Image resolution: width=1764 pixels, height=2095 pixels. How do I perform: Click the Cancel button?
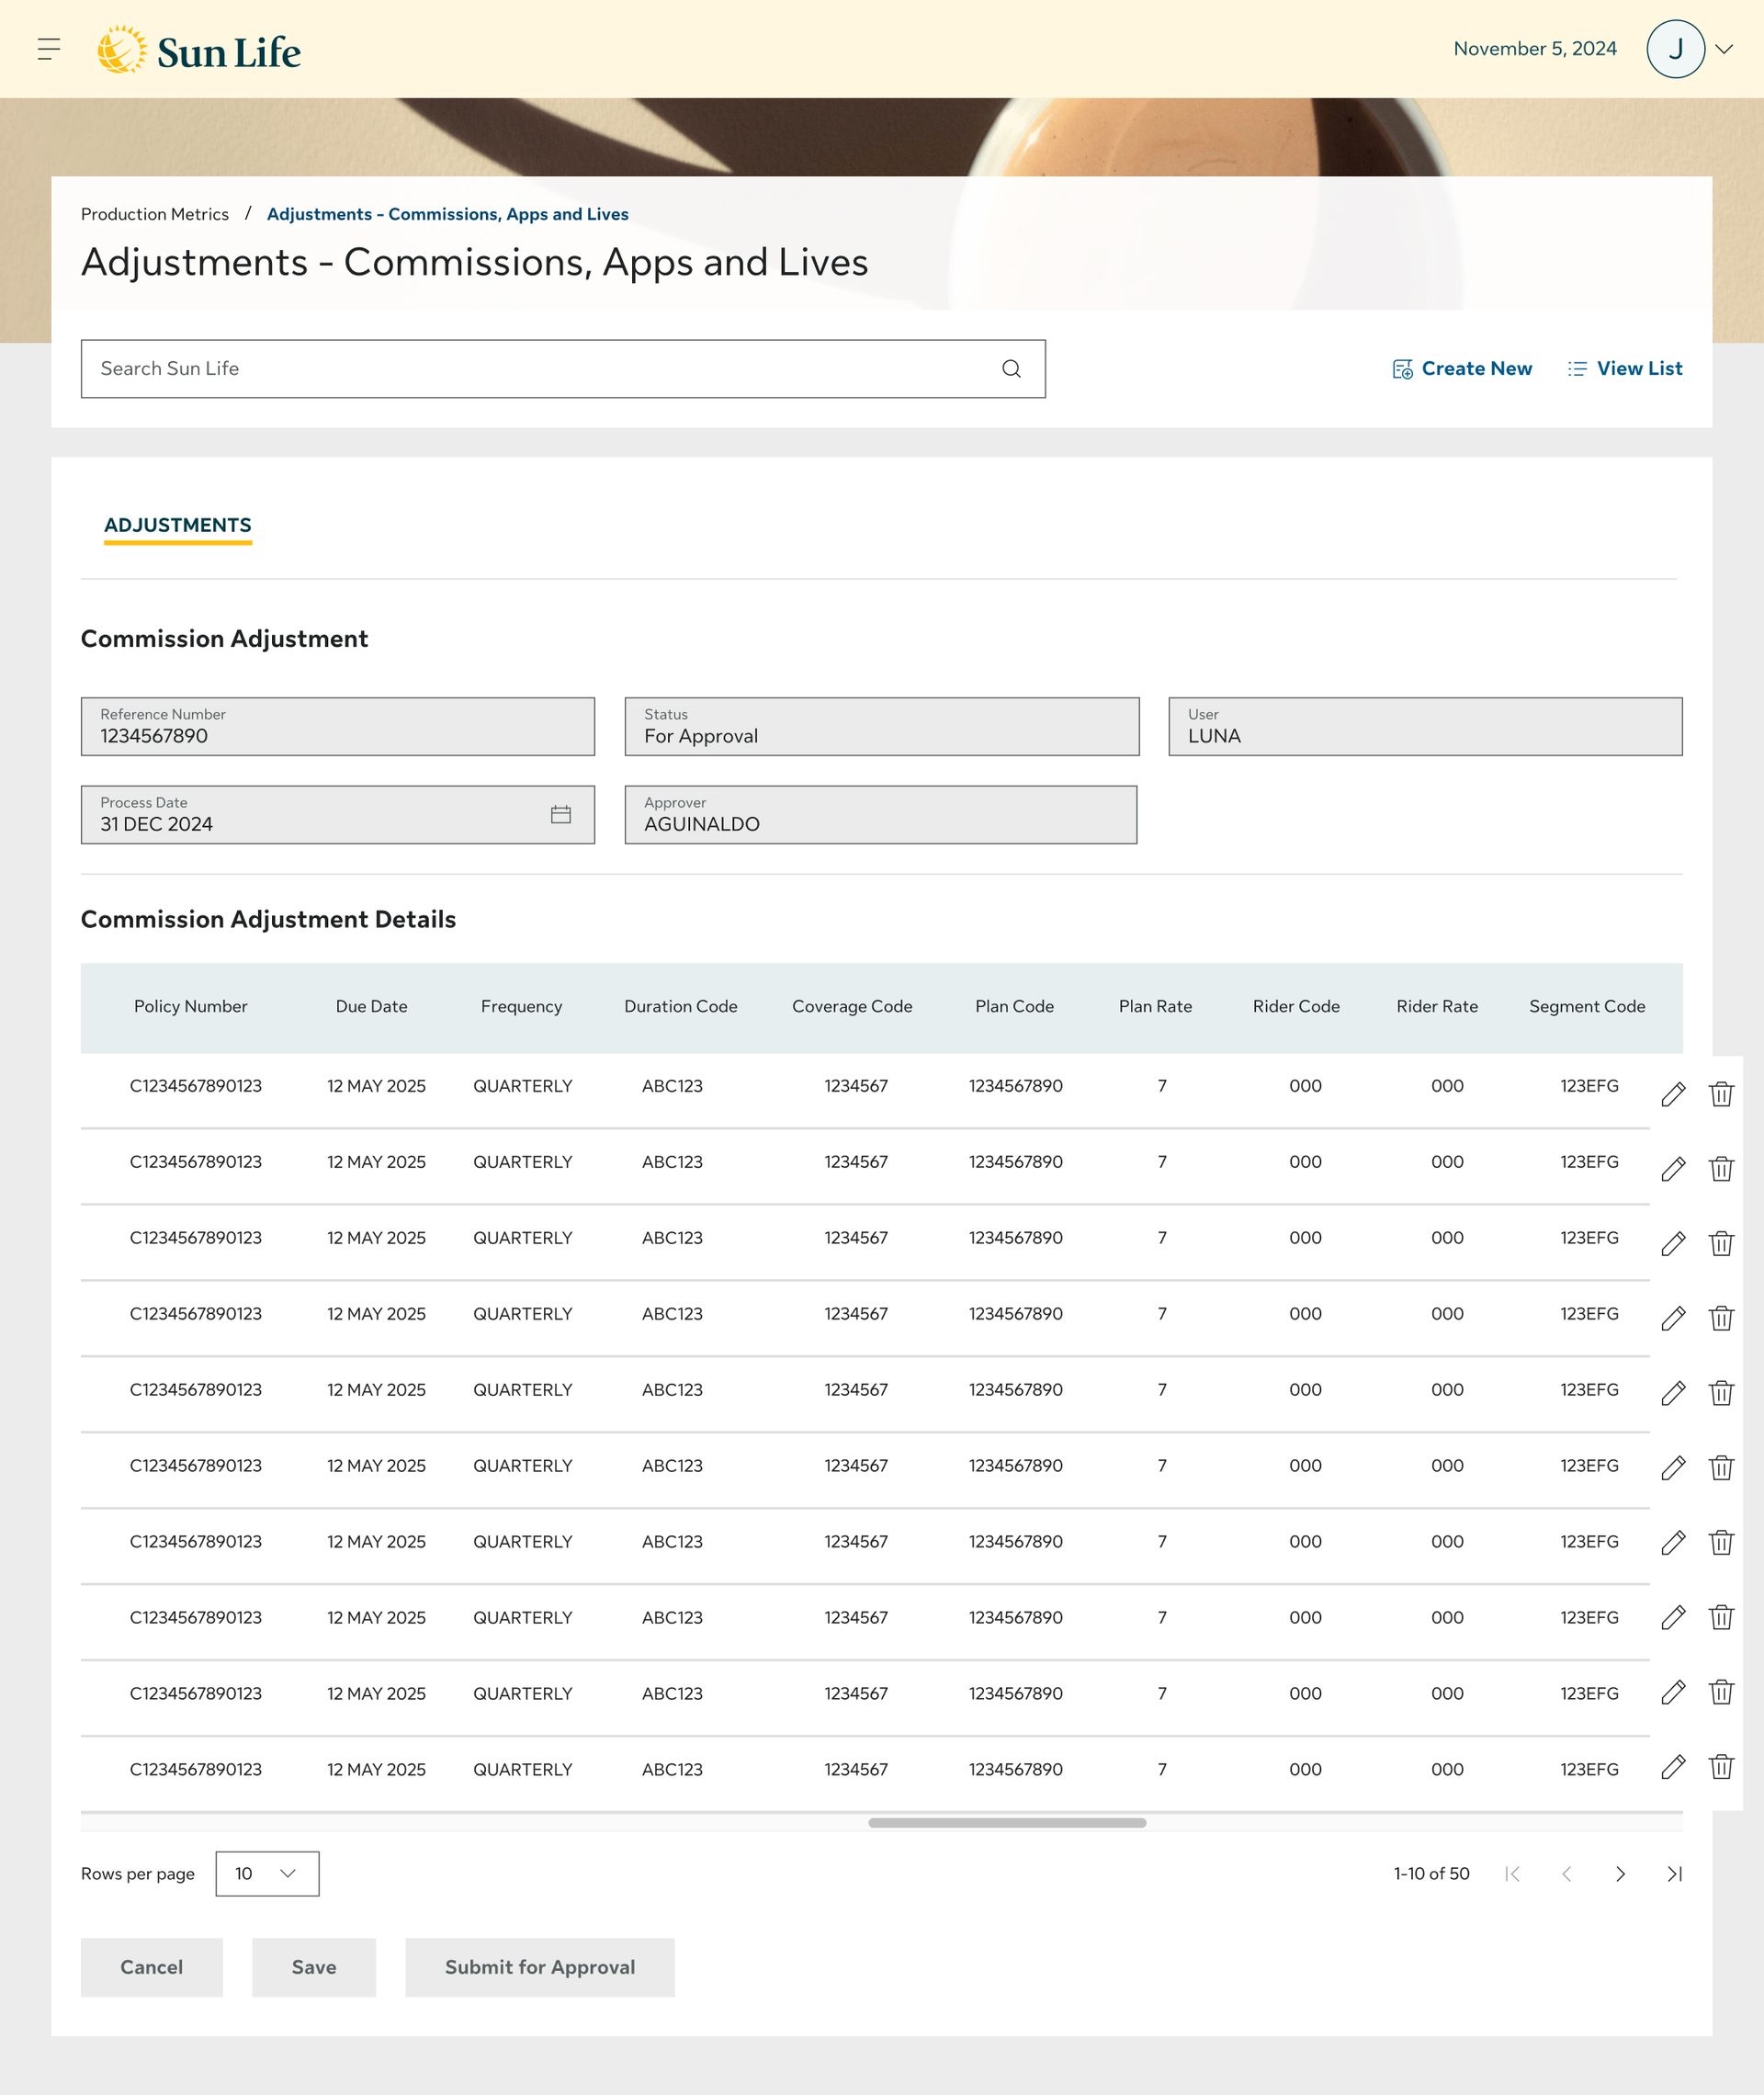point(152,1967)
